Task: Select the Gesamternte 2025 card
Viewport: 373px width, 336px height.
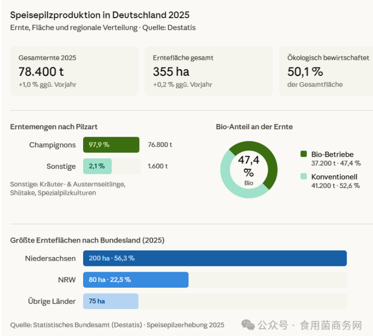Action: (x=74, y=71)
